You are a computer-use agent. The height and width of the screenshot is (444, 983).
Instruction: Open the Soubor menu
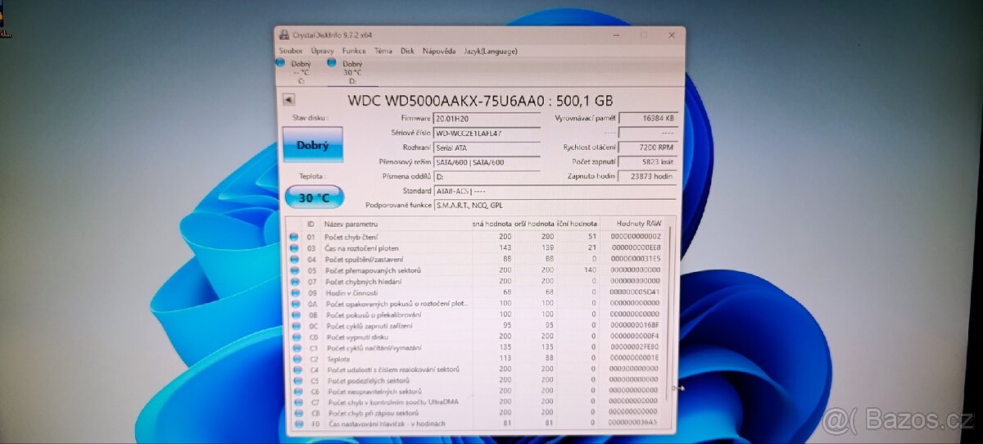(x=291, y=51)
